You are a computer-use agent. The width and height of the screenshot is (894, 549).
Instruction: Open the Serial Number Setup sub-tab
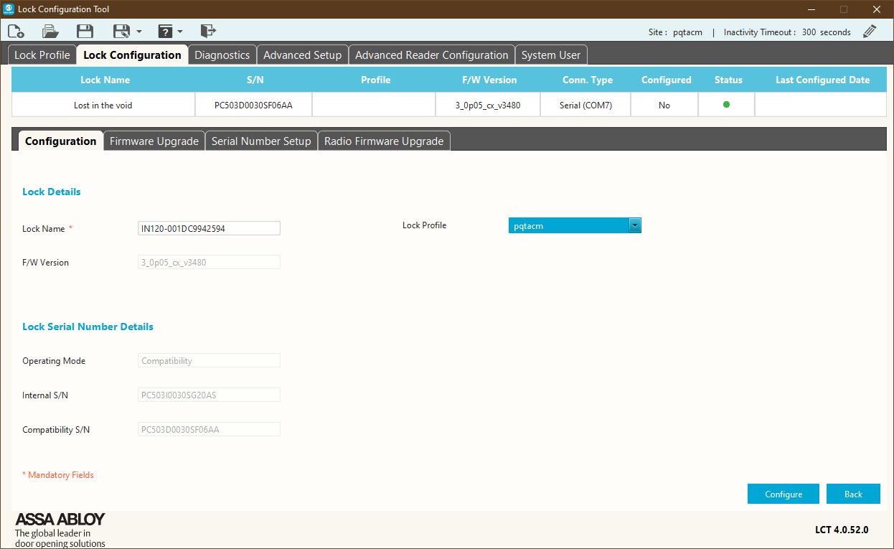261,141
